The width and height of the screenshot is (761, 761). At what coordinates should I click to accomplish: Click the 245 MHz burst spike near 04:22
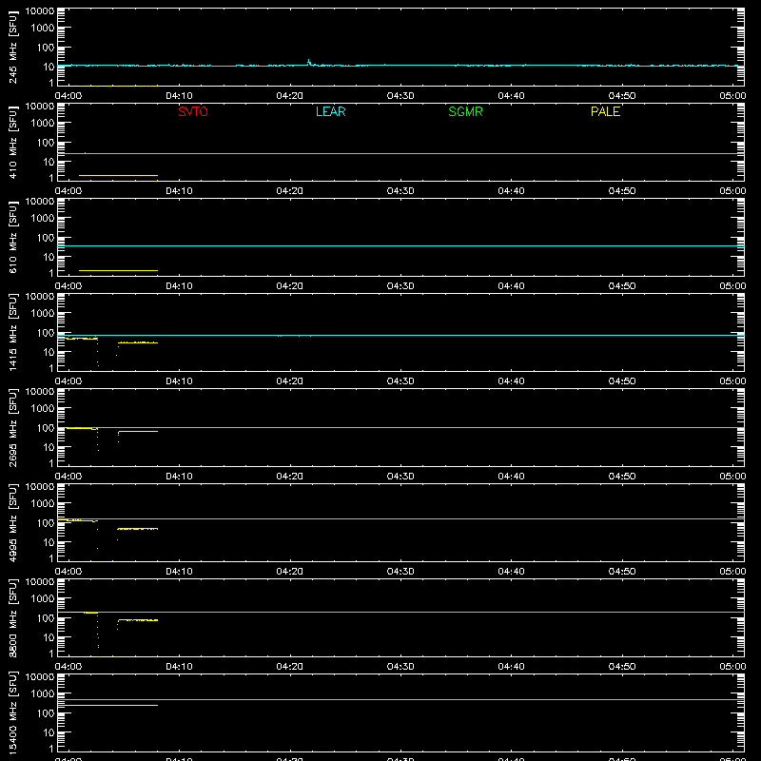point(309,62)
